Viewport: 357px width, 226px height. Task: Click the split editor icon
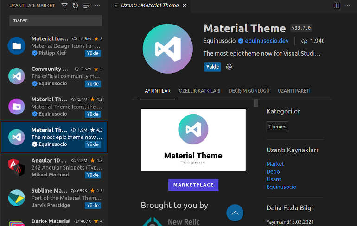(x=337, y=6)
